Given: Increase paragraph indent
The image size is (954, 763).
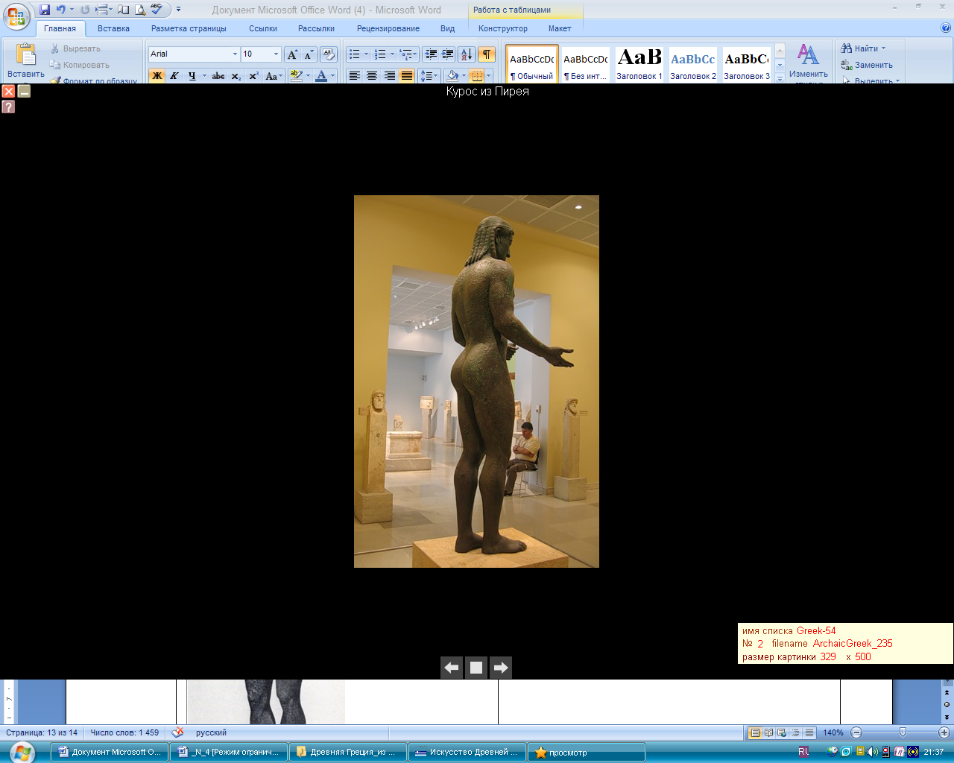Looking at the screenshot, I should point(448,54).
